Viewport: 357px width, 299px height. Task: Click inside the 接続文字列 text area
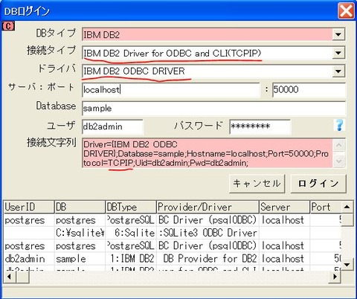coord(208,153)
